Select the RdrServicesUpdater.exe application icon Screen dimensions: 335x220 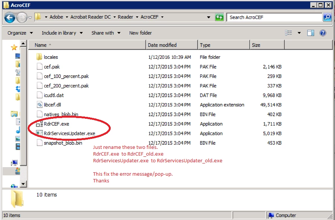pos(39,133)
